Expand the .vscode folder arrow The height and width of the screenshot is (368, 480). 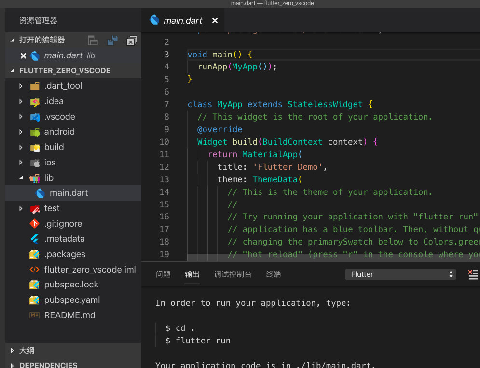[x=21, y=117]
